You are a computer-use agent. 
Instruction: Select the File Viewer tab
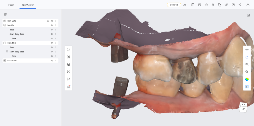(x=28, y=5)
